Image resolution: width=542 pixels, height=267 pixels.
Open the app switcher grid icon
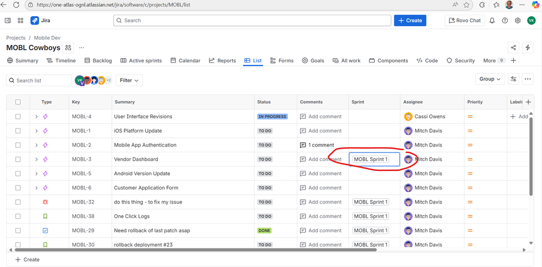(21, 21)
